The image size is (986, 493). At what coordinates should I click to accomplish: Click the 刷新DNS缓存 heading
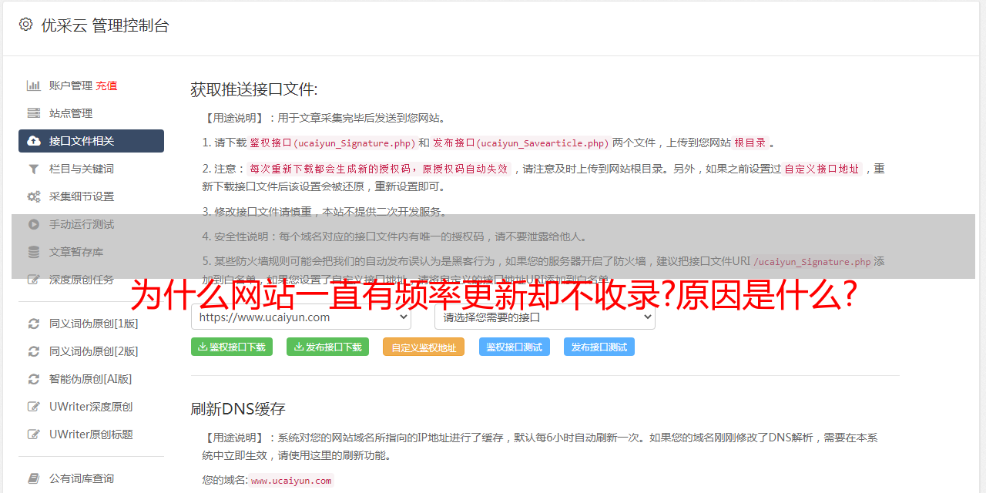pyautogui.click(x=238, y=408)
